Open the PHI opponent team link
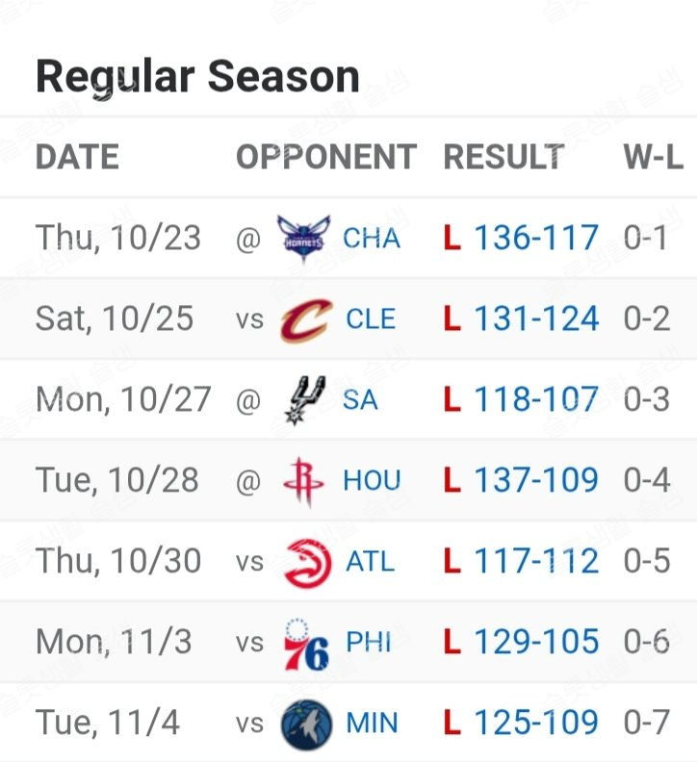Screen dimensions: 697x762 pyautogui.click(x=369, y=642)
